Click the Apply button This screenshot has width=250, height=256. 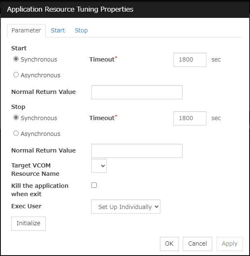(x=229, y=244)
